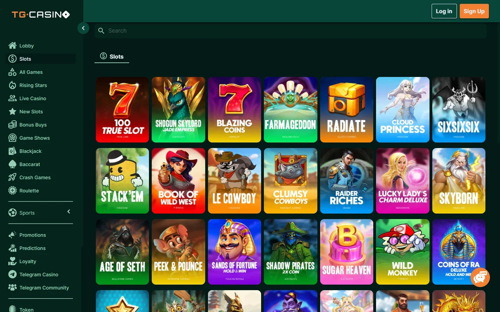Click the Log in button
The image size is (500, 312).
point(444,11)
